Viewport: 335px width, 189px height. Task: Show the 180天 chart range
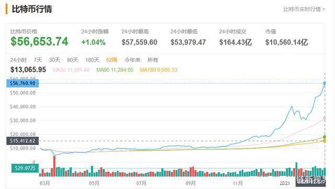click(92, 60)
